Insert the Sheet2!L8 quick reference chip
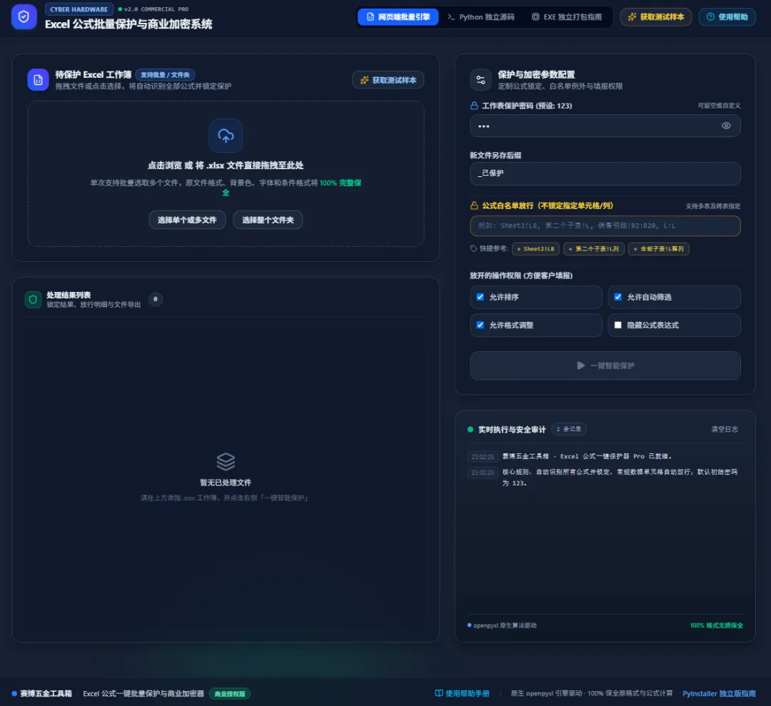 tap(535, 248)
